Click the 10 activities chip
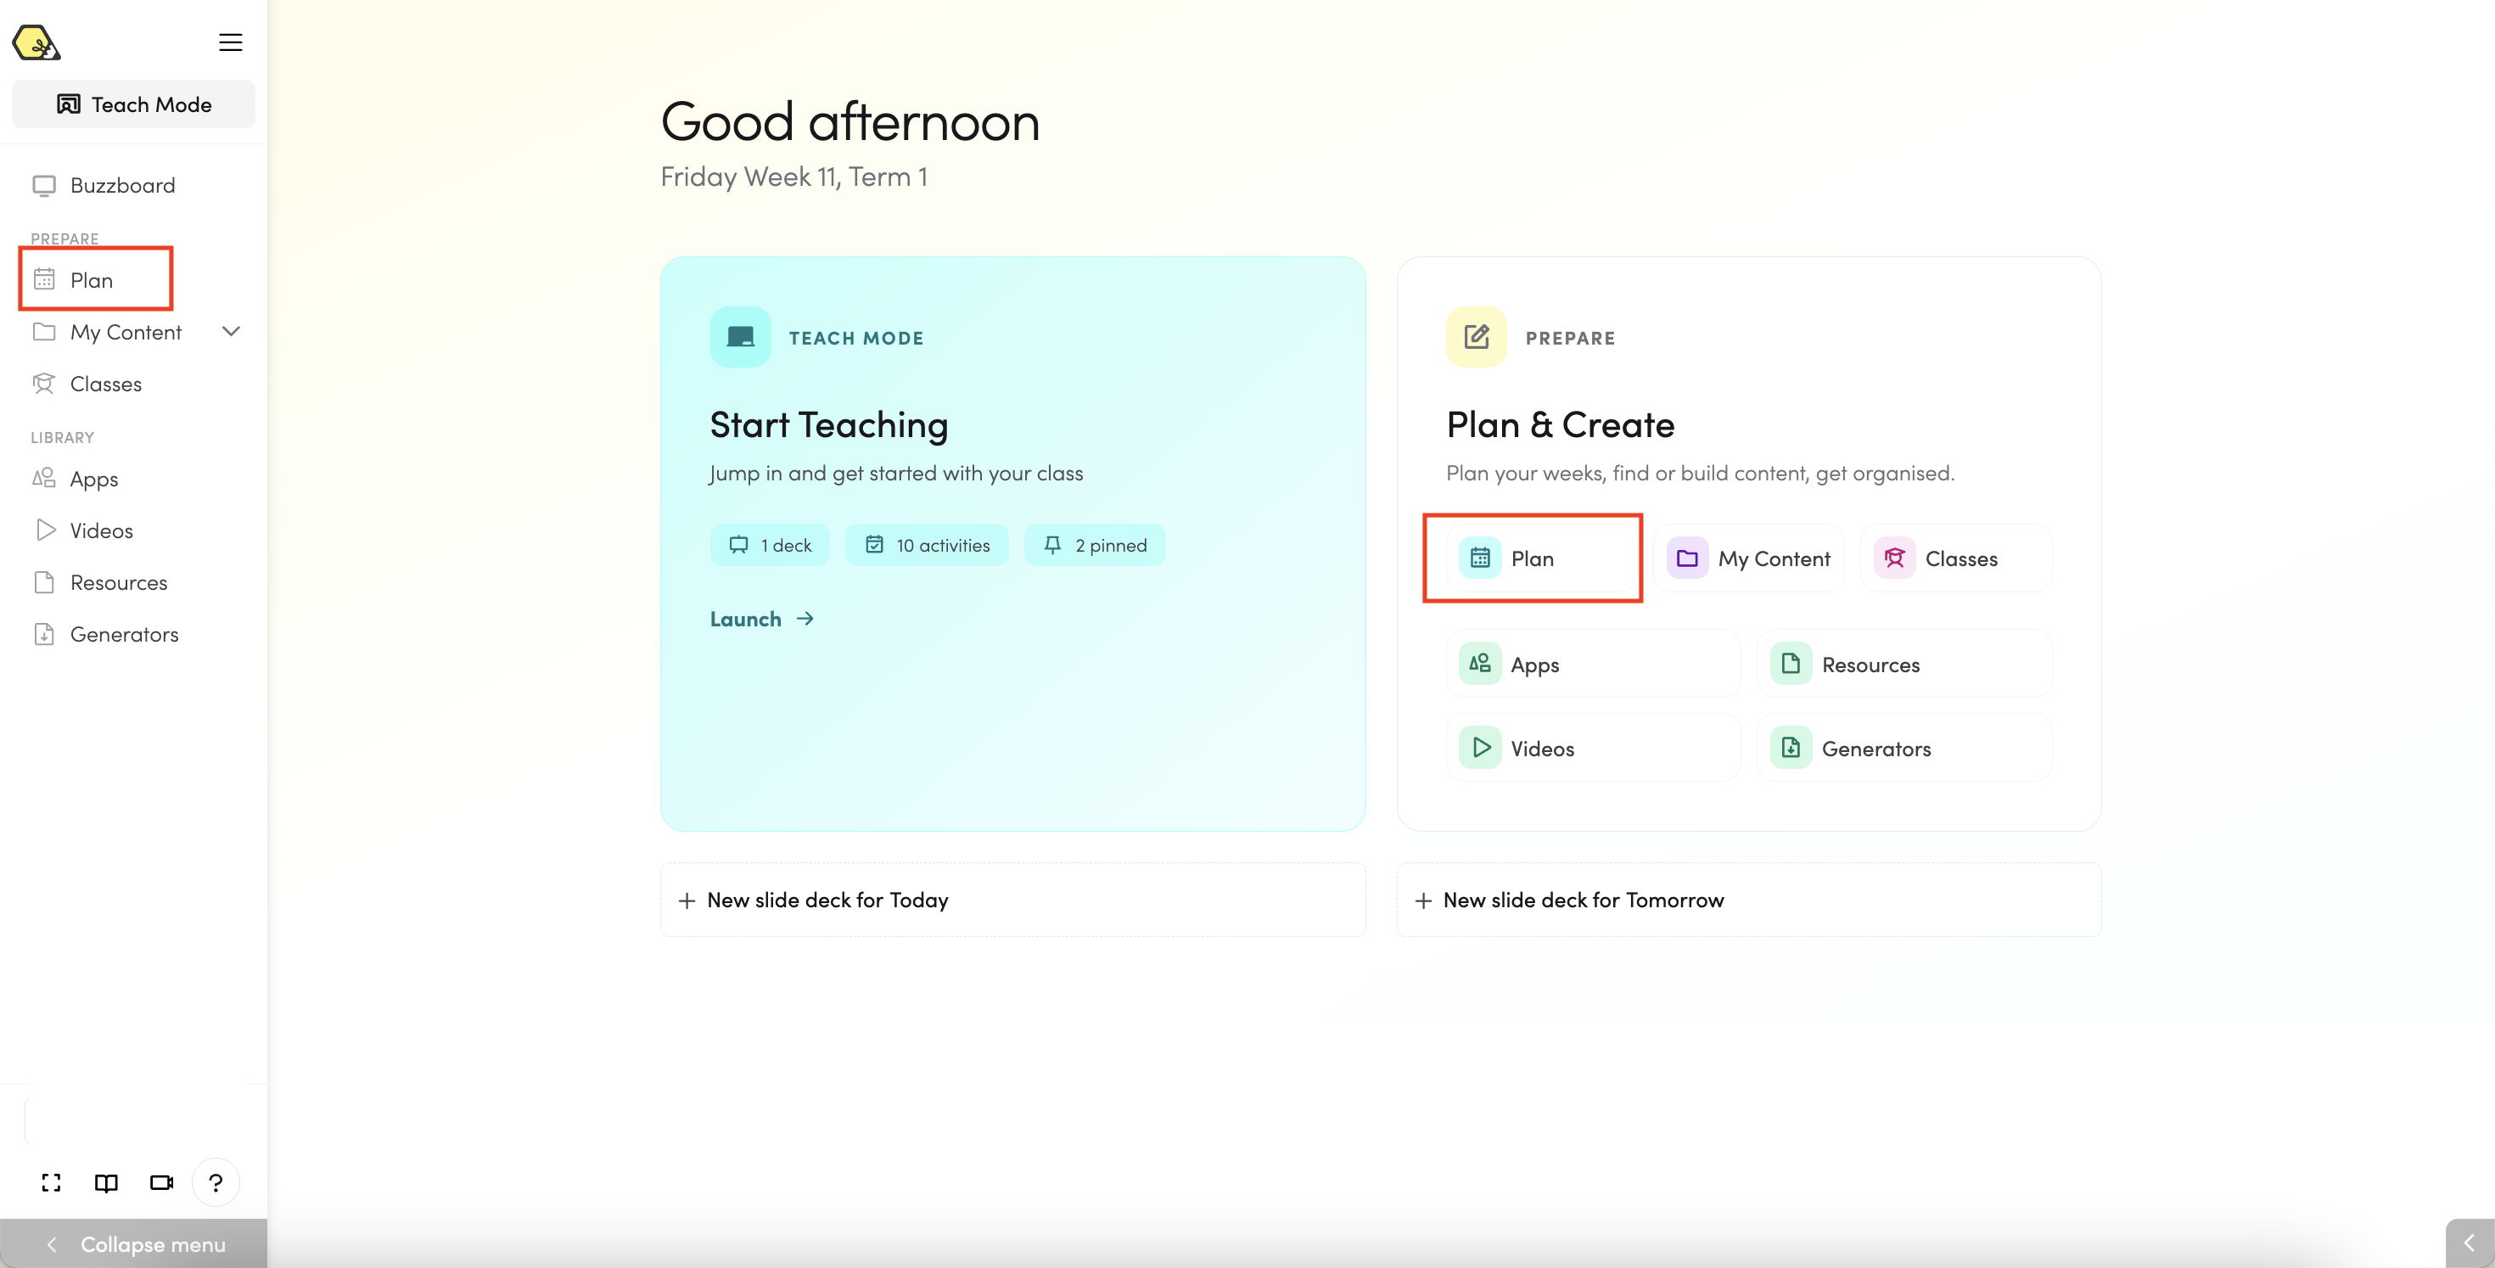Viewport: 2495px width, 1268px height. pyautogui.click(x=927, y=546)
